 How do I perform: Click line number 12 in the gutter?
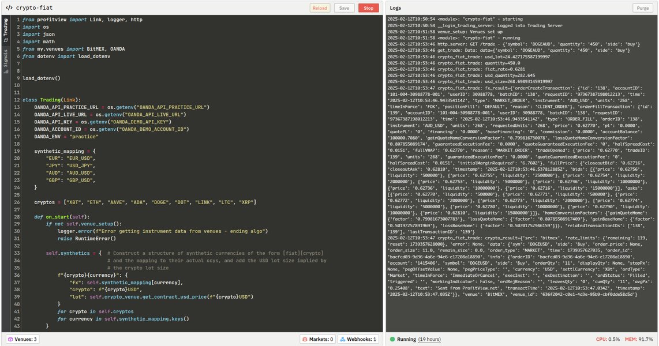pos(17,100)
